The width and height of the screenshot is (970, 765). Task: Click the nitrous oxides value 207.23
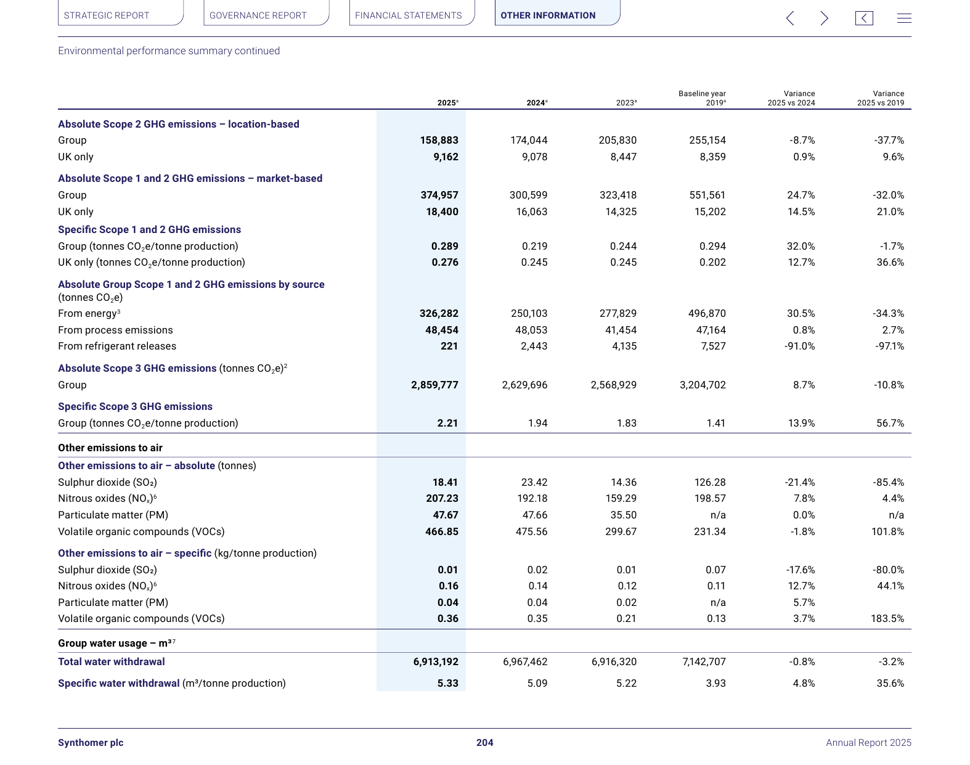coord(442,499)
